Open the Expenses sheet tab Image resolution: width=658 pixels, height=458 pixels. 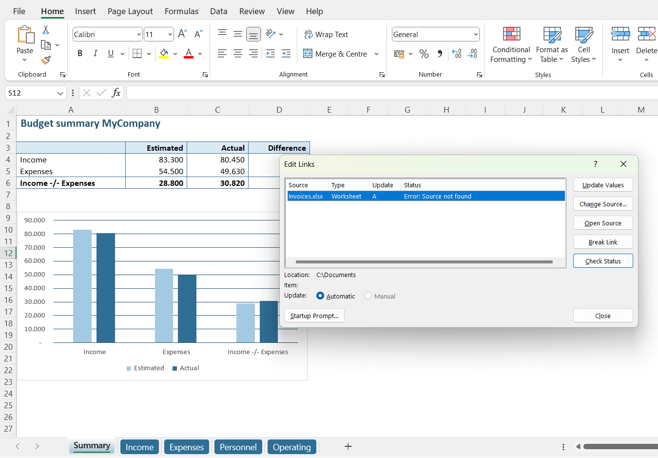[186, 446]
